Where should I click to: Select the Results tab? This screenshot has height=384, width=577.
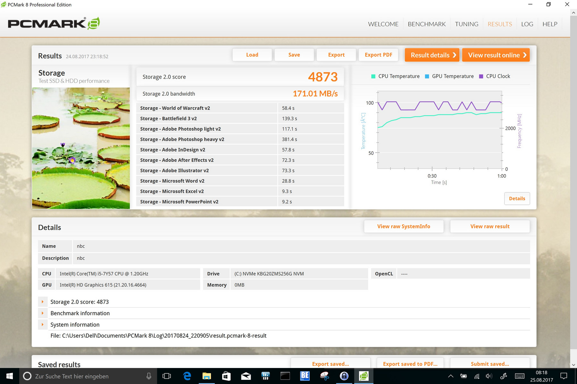click(500, 24)
